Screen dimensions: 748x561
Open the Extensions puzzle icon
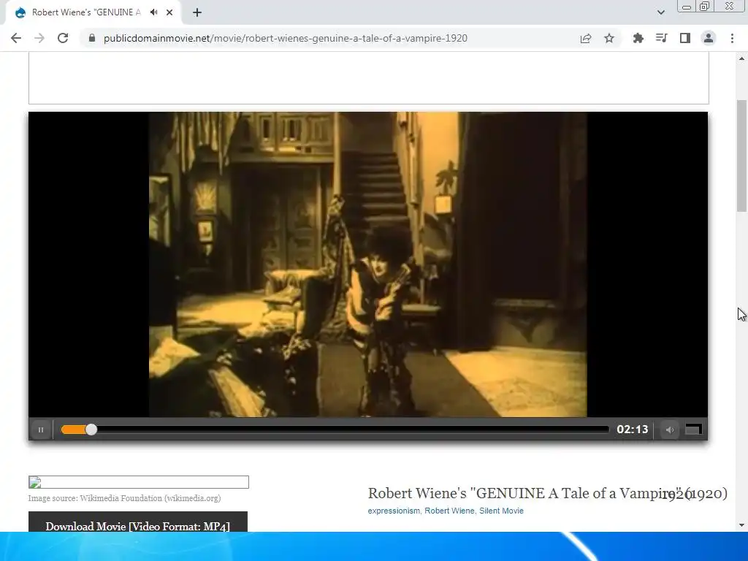638,38
